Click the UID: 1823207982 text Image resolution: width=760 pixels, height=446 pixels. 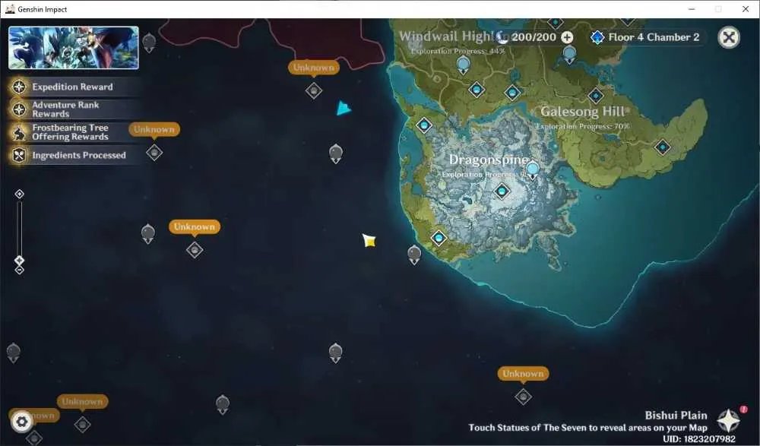pos(699,439)
